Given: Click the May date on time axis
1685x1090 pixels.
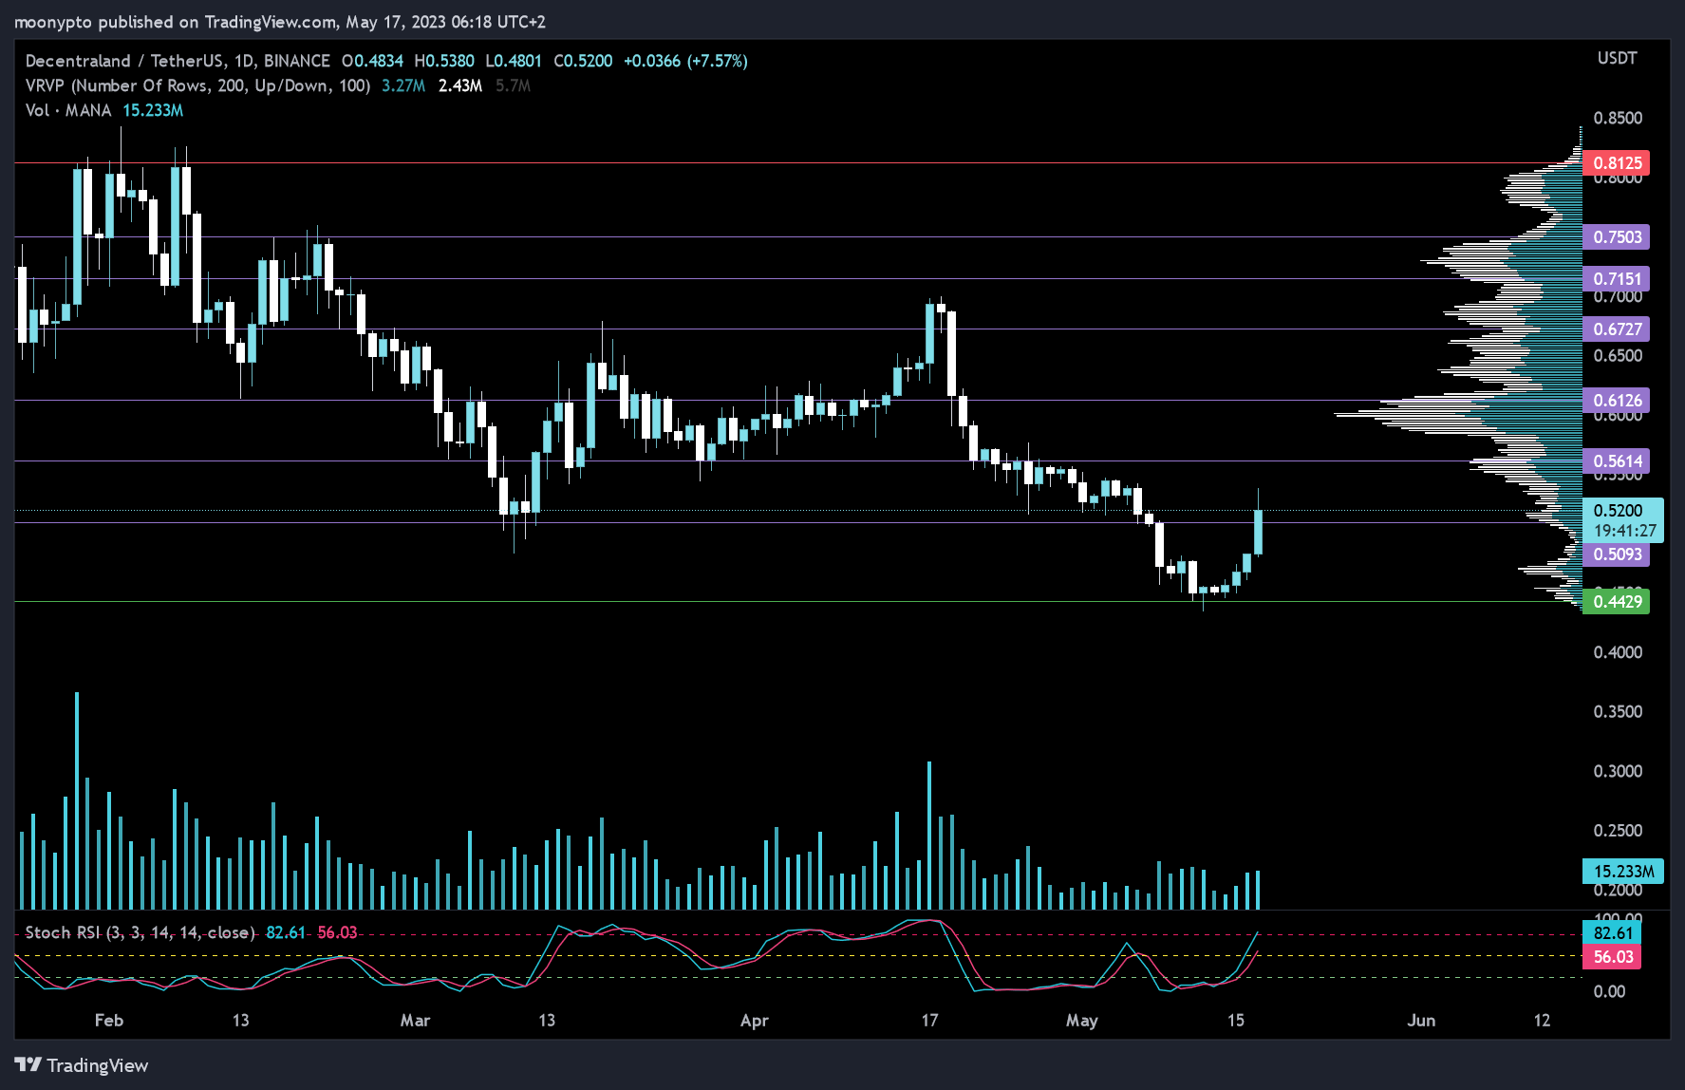Looking at the screenshot, I should pyautogui.click(x=1082, y=1021).
